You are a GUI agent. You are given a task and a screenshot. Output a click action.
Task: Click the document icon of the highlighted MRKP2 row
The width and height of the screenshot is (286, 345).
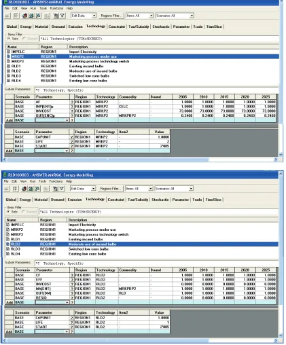(9, 56)
